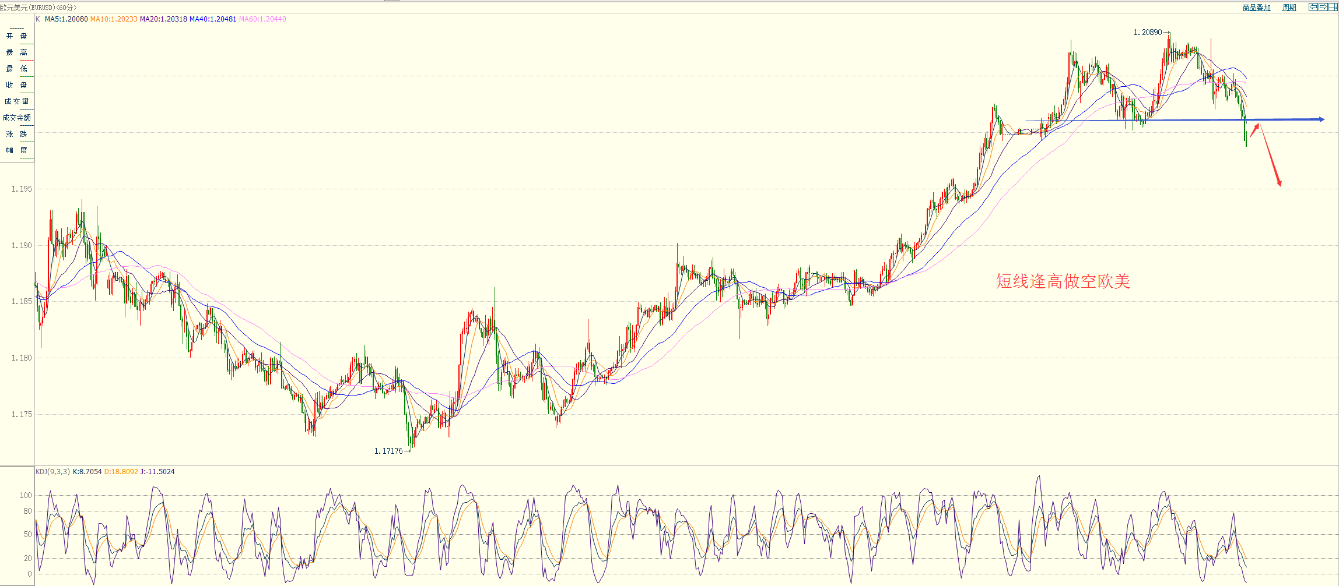Select the orange MA10:1.20233 label

click(114, 19)
